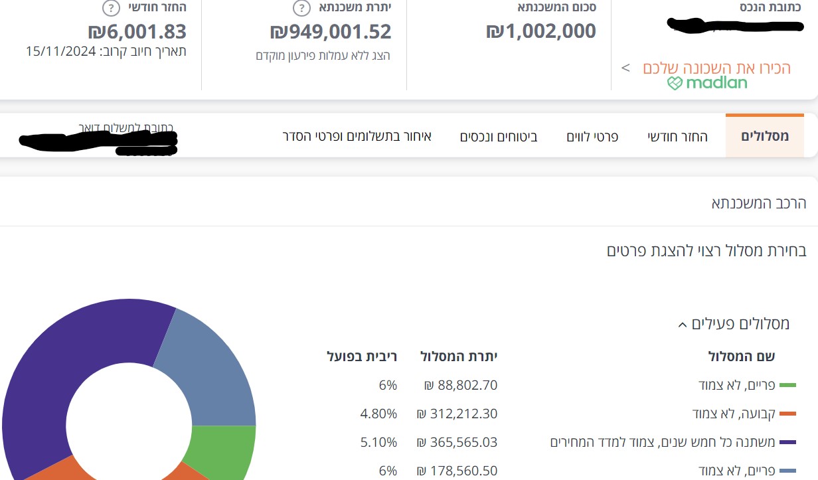Viewport: 818px width, 480px height.
Task: Click the הרכב המשכנתא heading
Action: point(759,203)
